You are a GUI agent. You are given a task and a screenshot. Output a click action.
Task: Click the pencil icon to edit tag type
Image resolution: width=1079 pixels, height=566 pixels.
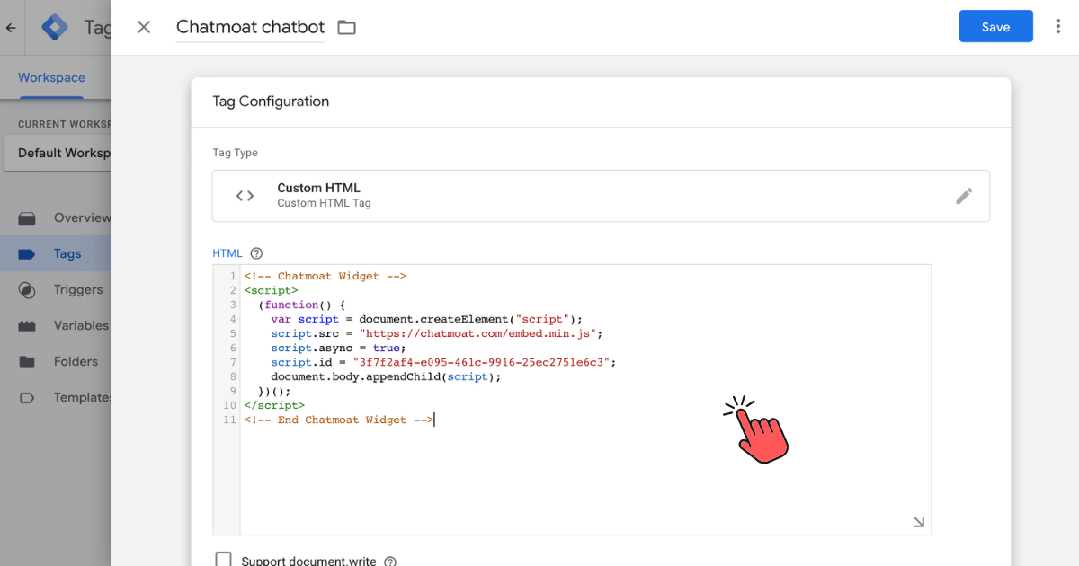click(964, 196)
